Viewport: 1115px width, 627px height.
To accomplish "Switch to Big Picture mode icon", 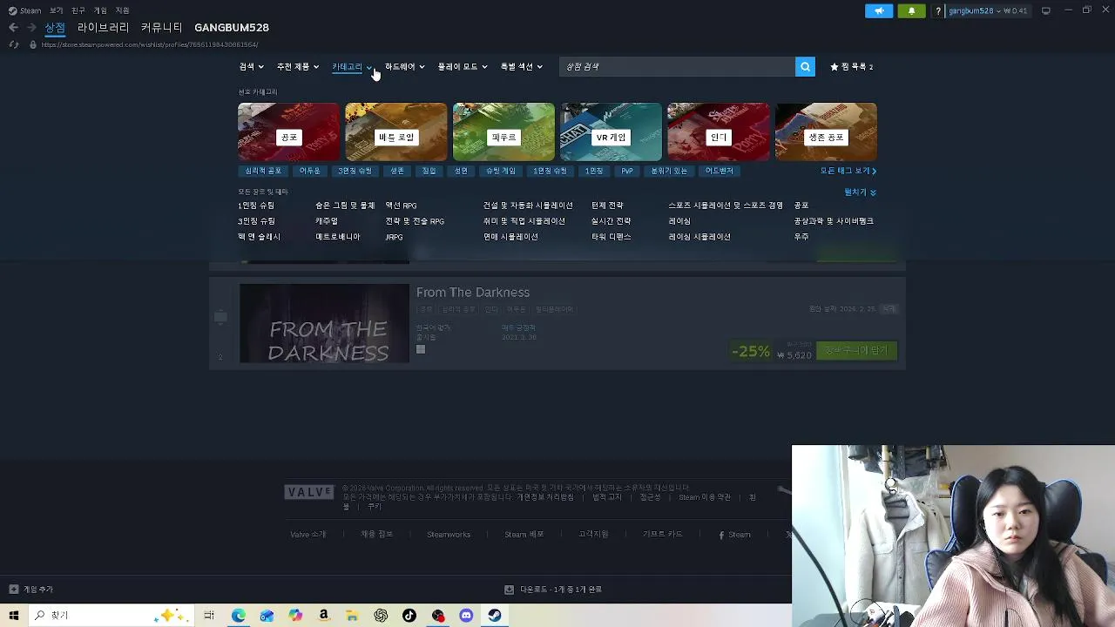I will pyautogui.click(x=1046, y=10).
